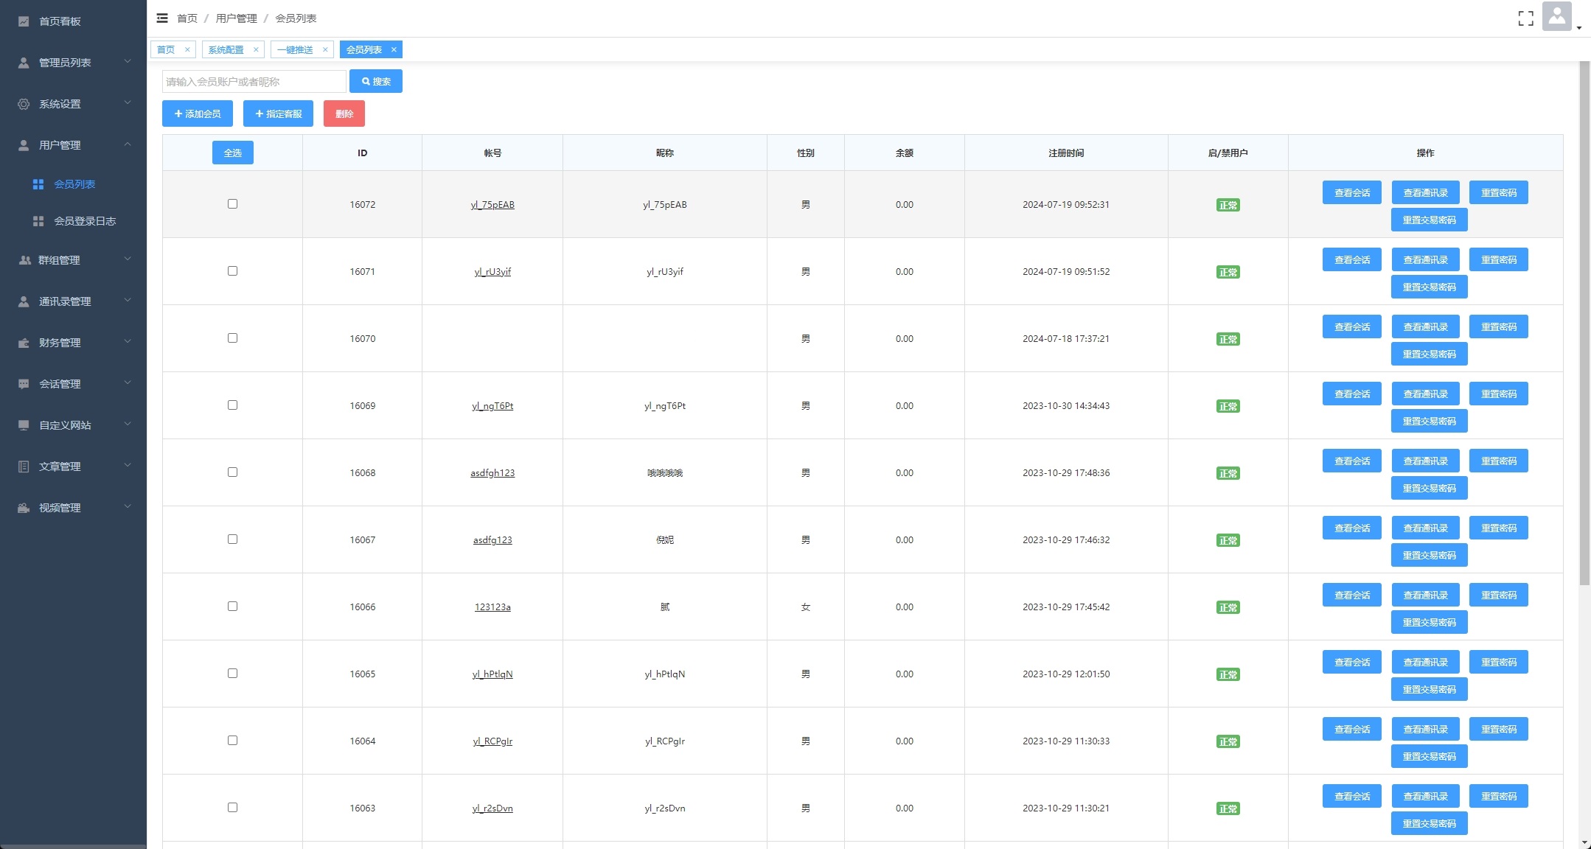This screenshot has height=849, width=1591.
Task: Switch to the 一键推送 tab
Action: (x=295, y=49)
